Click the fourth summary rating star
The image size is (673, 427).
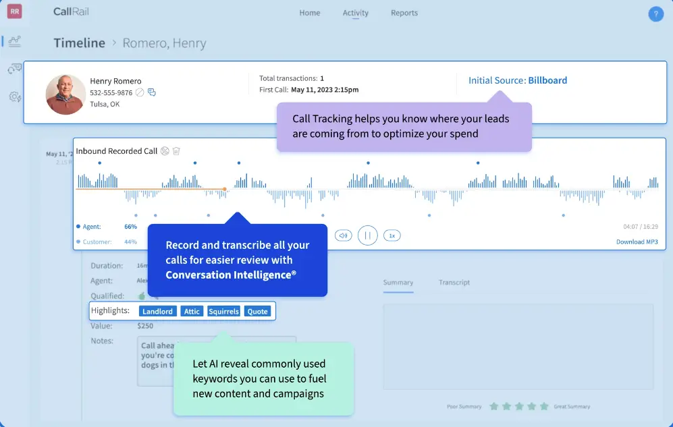[531, 406]
